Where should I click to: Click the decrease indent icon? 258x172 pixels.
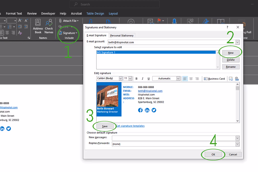click(20, 27)
